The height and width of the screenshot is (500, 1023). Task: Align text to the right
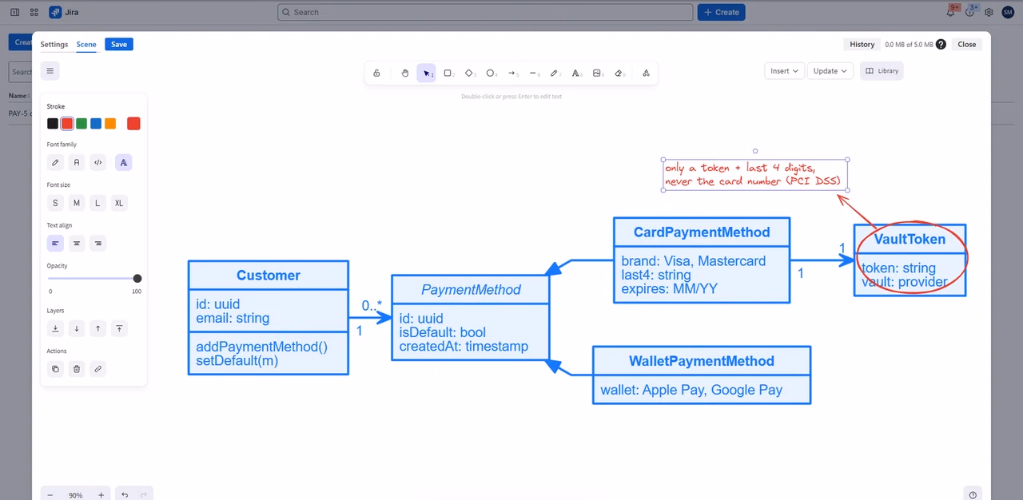point(98,244)
